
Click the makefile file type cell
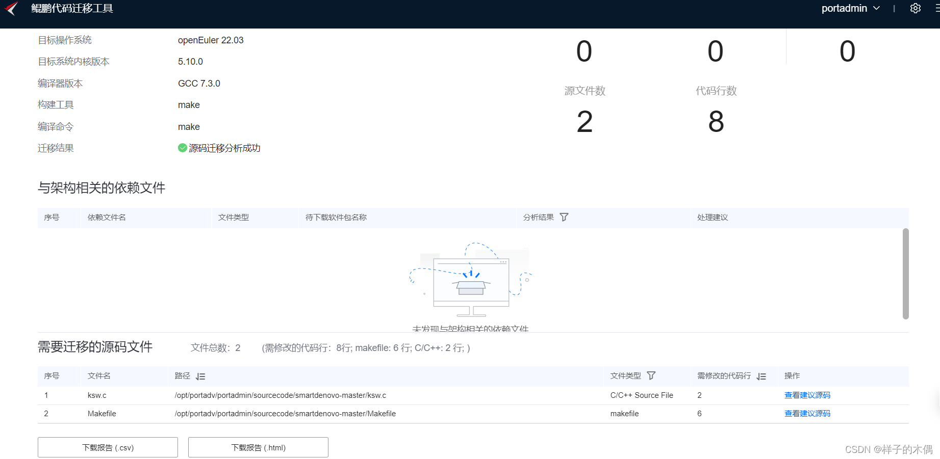pyautogui.click(x=624, y=414)
